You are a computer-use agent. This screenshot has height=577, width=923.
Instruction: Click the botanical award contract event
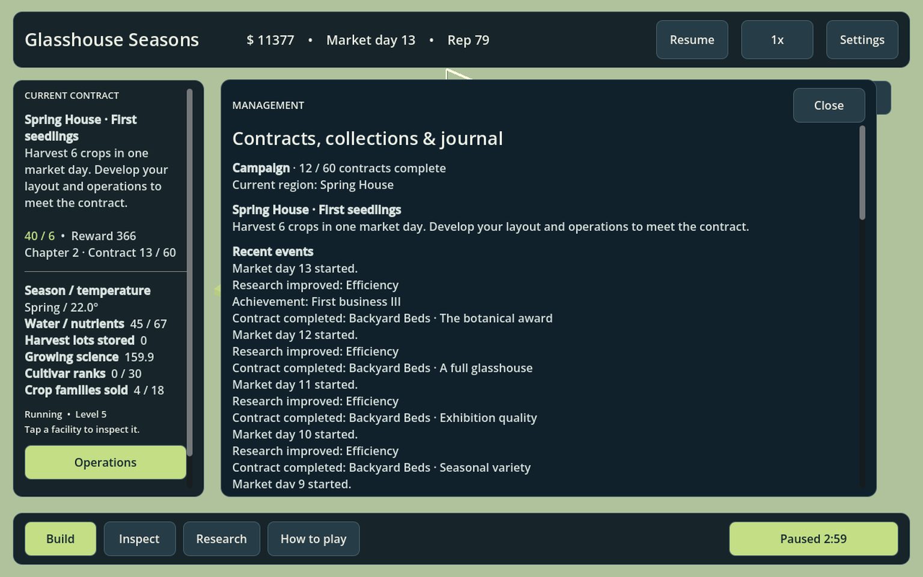coord(392,319)
